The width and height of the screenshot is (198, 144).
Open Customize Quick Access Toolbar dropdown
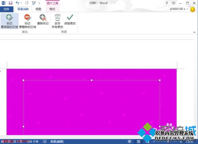pyautogui.click(x=39, y=3)
